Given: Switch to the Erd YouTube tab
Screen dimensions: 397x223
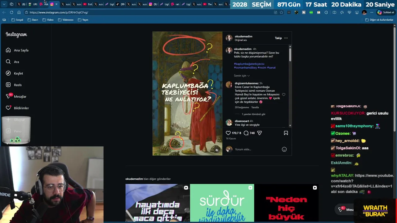Looking at the screenshot, I should pyautogui.click(x=87, y=4).
